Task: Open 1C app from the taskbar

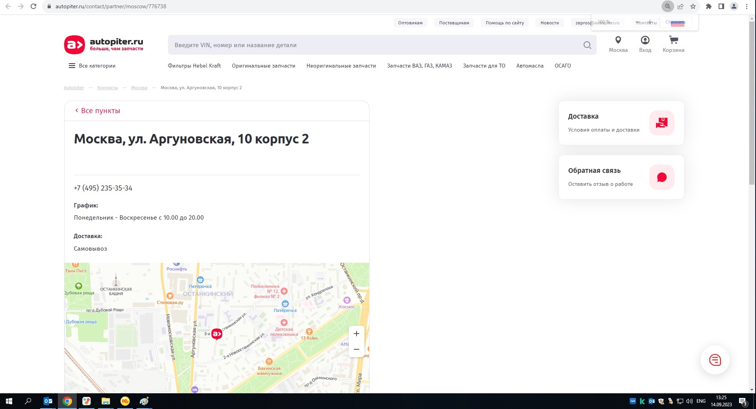Action: pyautogui.click(x=125, y=401)
